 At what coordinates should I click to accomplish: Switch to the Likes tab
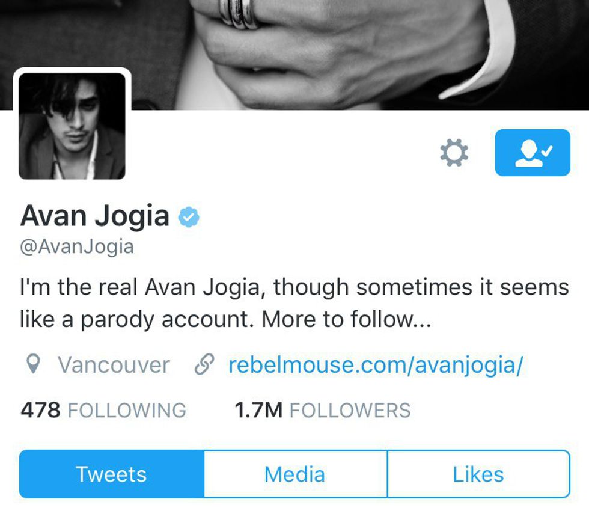click(478, 474)
